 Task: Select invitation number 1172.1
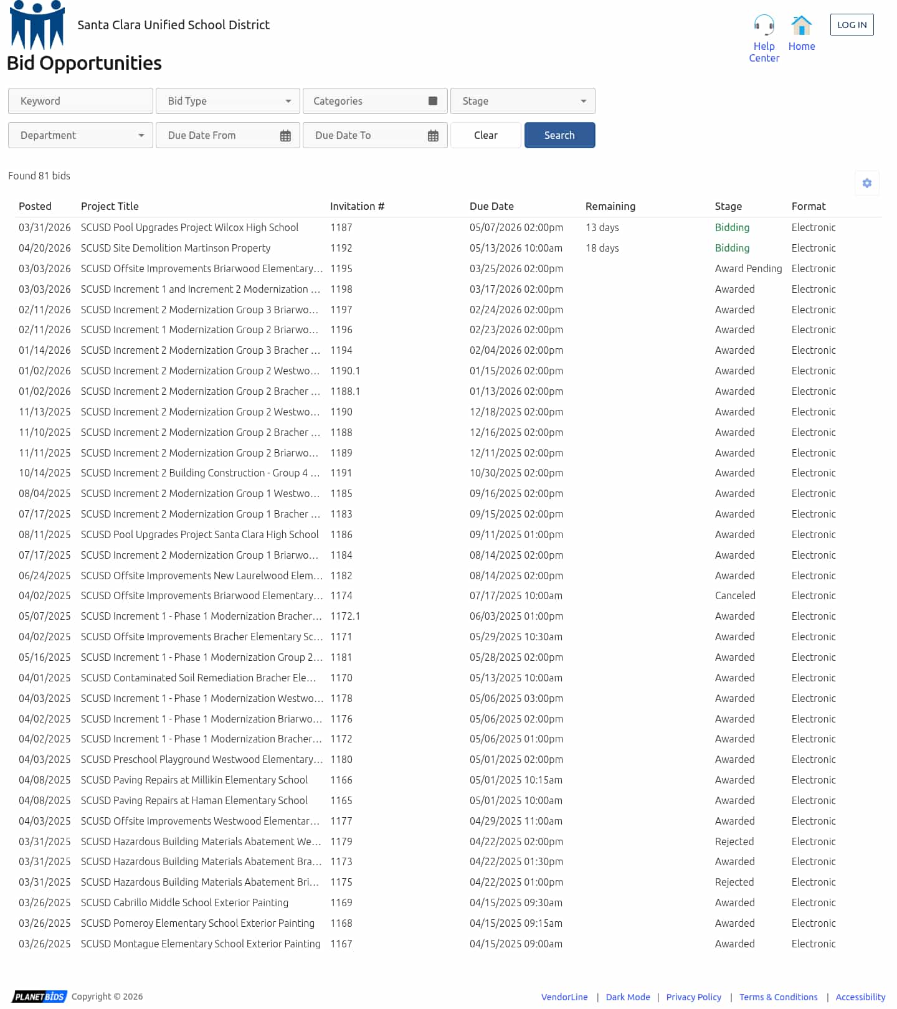(x=345, y=616)
